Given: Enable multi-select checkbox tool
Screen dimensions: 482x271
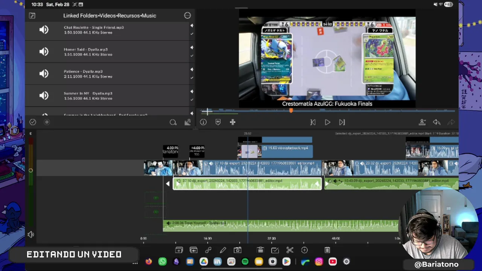Looking at the screenshot, I should coord(275,250).
